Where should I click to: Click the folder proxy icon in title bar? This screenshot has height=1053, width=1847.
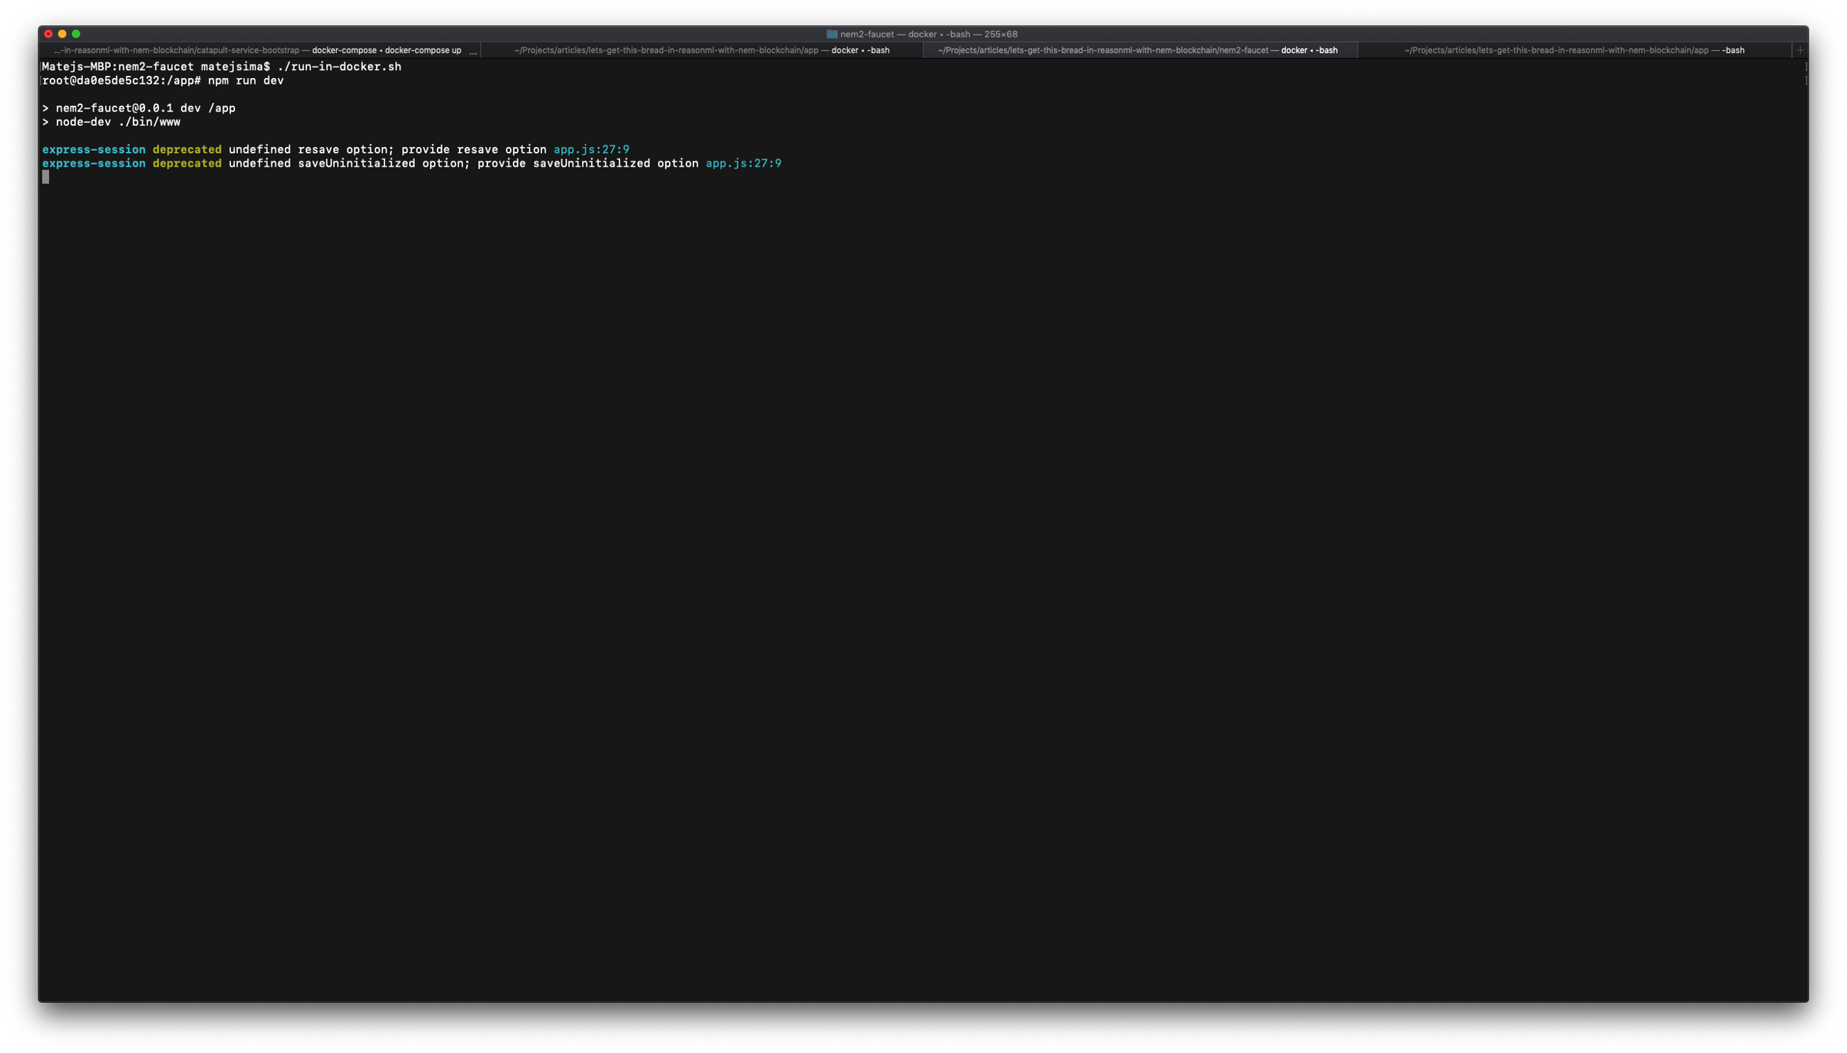tap(832, 34)
